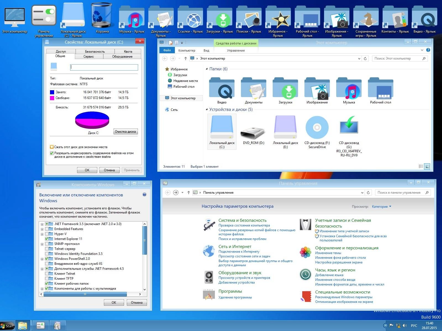Expand Дополнительные службы .NET Framework 4.5 node
Screen dimensions: 442x331
click(x=42, y=269)
